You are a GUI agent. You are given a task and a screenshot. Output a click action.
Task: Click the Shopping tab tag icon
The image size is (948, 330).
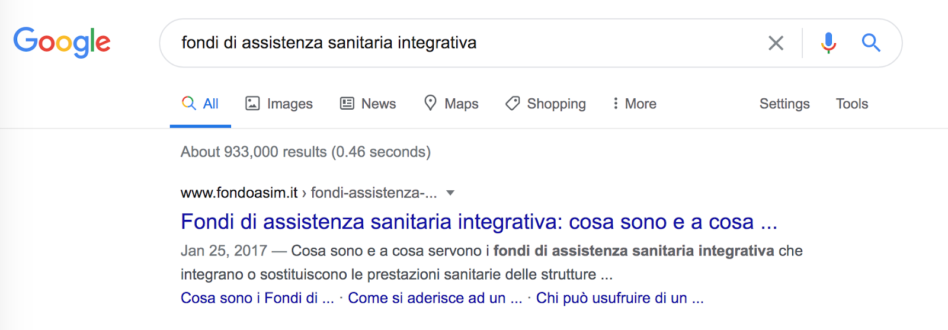tap(513, 103)
